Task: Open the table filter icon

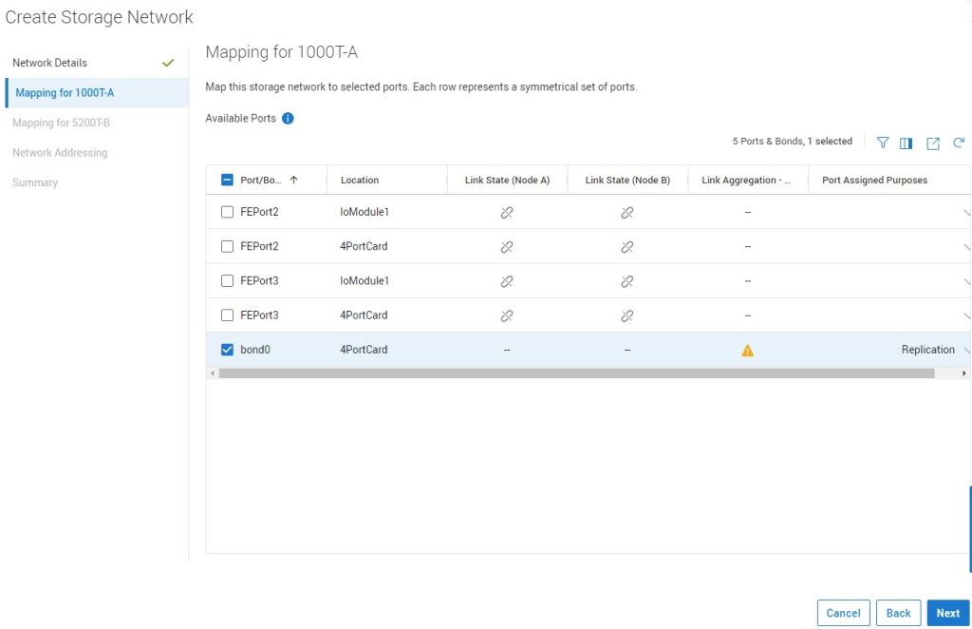Action: [883, 143]
